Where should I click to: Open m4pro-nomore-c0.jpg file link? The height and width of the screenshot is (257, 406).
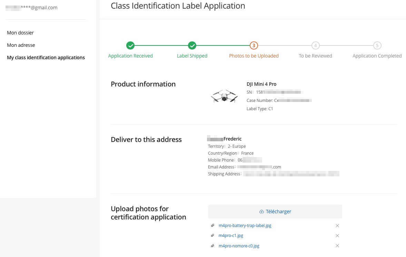(239, 246)
